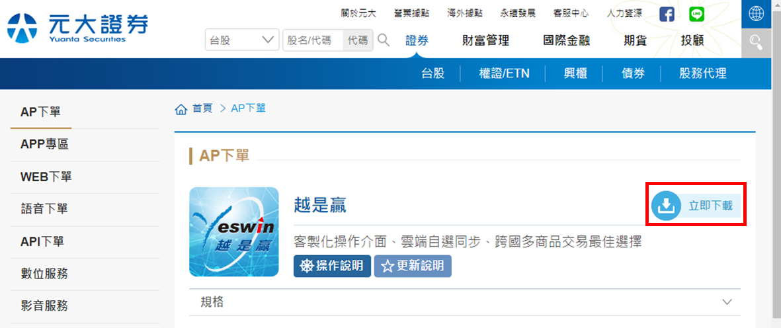The image size is (781, 328).
Task: Click the globe language icon
Action: click(756, 14)
